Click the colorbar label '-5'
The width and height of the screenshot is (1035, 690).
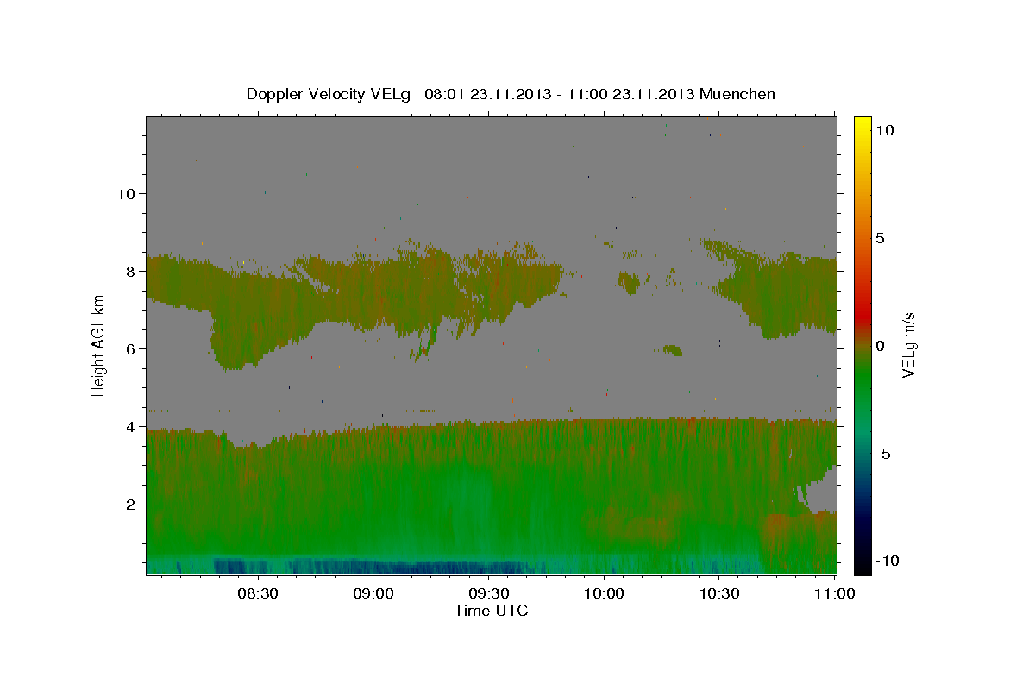click(x=883, y=454)
